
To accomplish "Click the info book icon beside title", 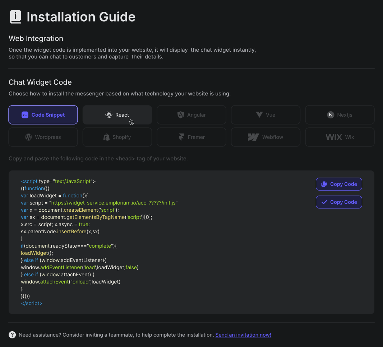I will [x=15, y=17].
